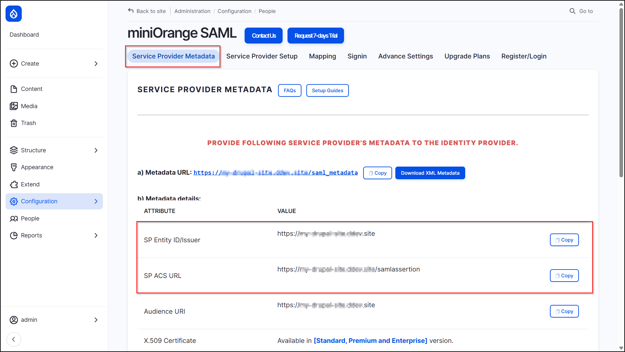The height and width of the screenshot is (352, 625).
Task: Select the Configuration gear icon
Action: pos(14,201)
